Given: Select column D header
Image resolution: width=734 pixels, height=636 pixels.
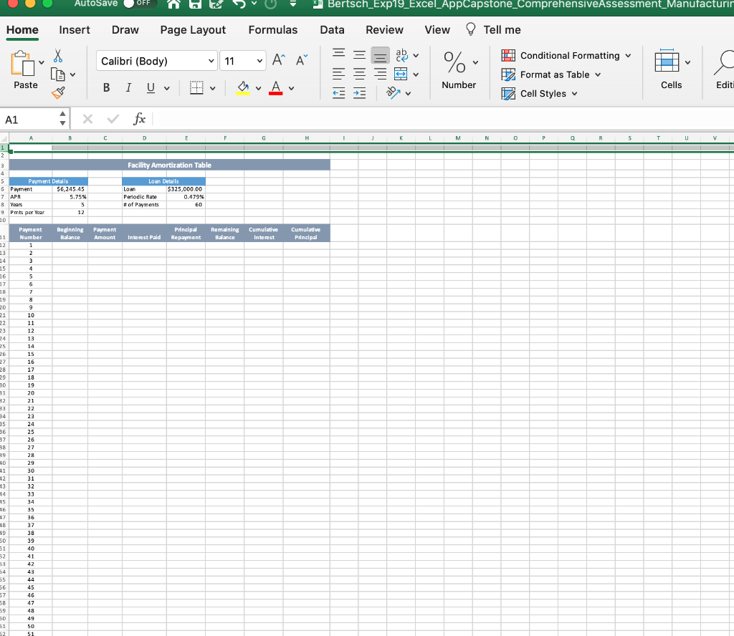Looking at the screenshot, I should click(x=144, y=138).
